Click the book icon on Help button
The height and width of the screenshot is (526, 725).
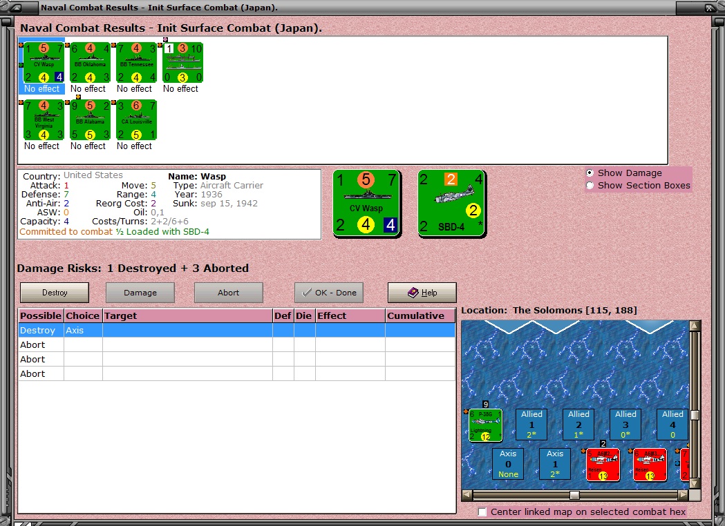tap(413, 292)
